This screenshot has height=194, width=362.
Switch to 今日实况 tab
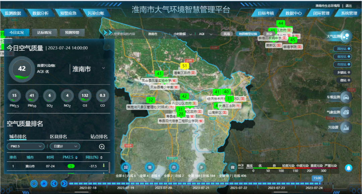[x=17, y=33]
